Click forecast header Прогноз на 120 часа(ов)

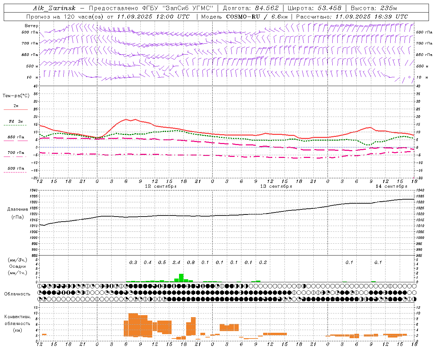pos(65,17)
